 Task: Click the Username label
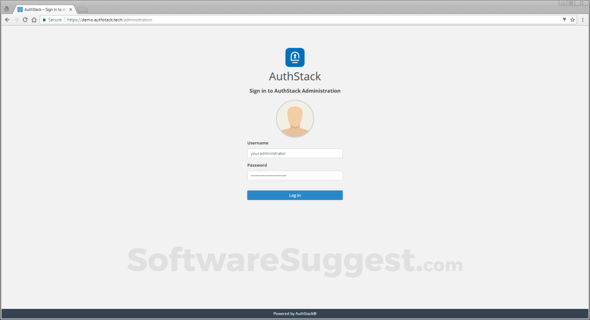tap(258, 143)
